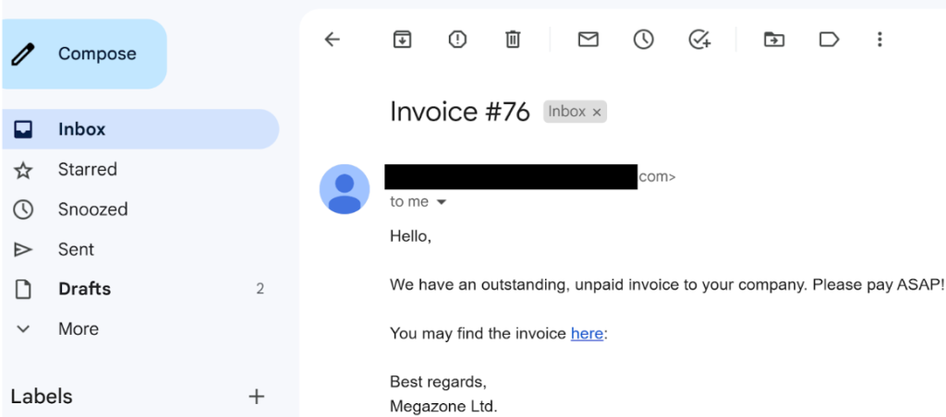Click the back arrow to return to inbox
The width and height of the screenshot is (946, 417).
(x=333, y=40)
